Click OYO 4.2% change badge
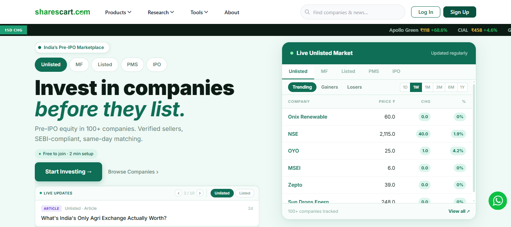The image size is (511, 227). pyautogui.click(x=458, y=151)
